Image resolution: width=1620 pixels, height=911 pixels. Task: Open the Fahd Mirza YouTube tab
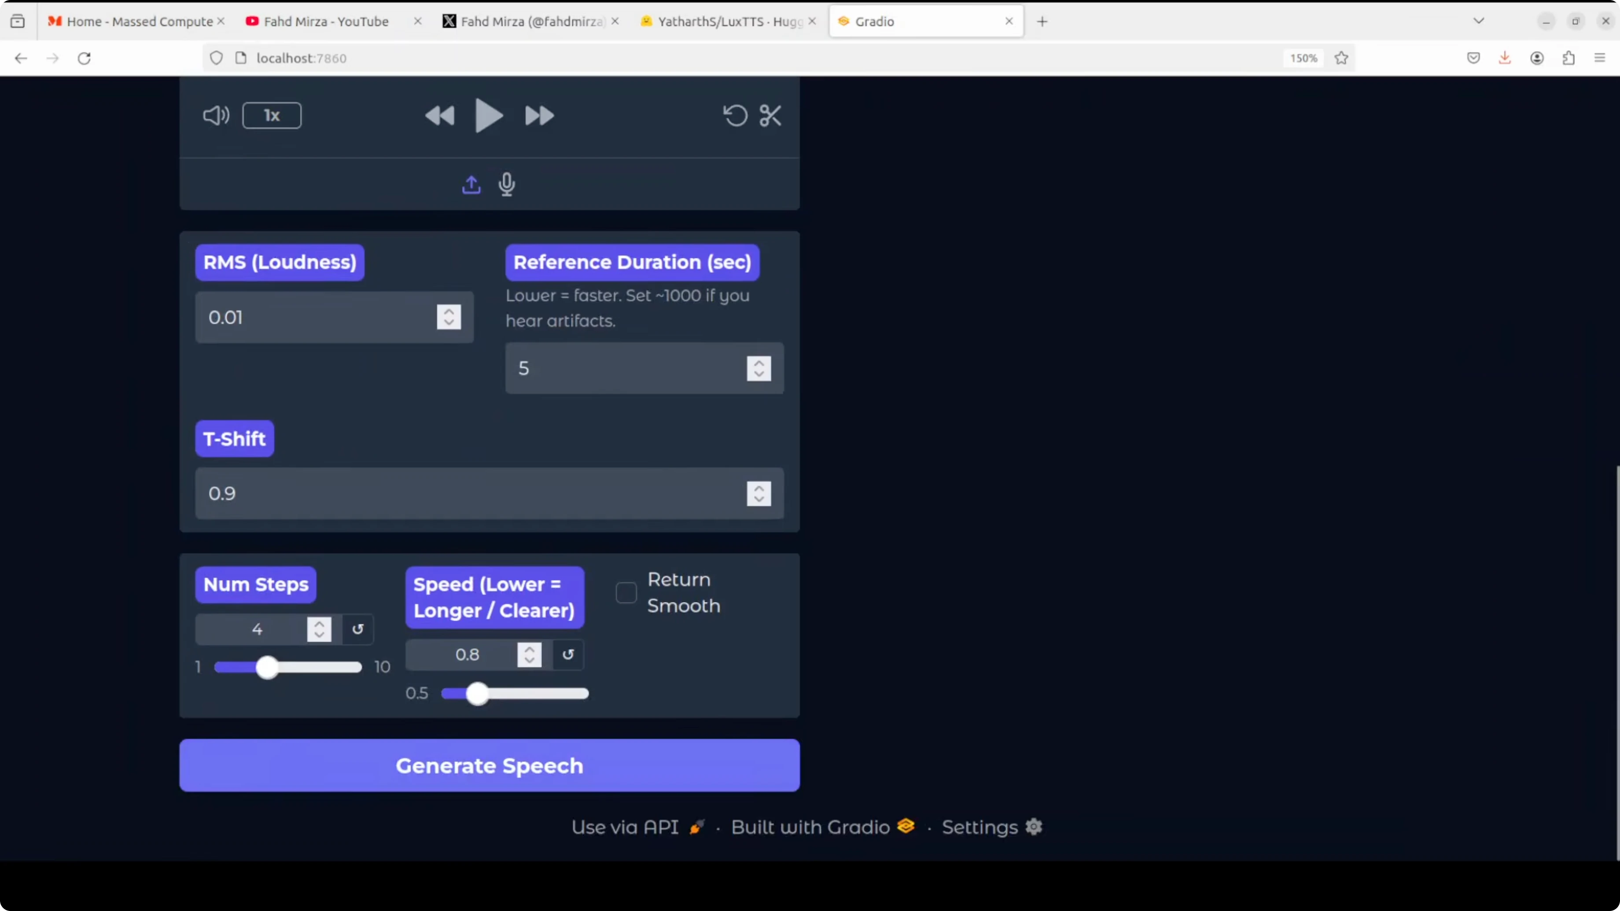click(x=326, y=22)
